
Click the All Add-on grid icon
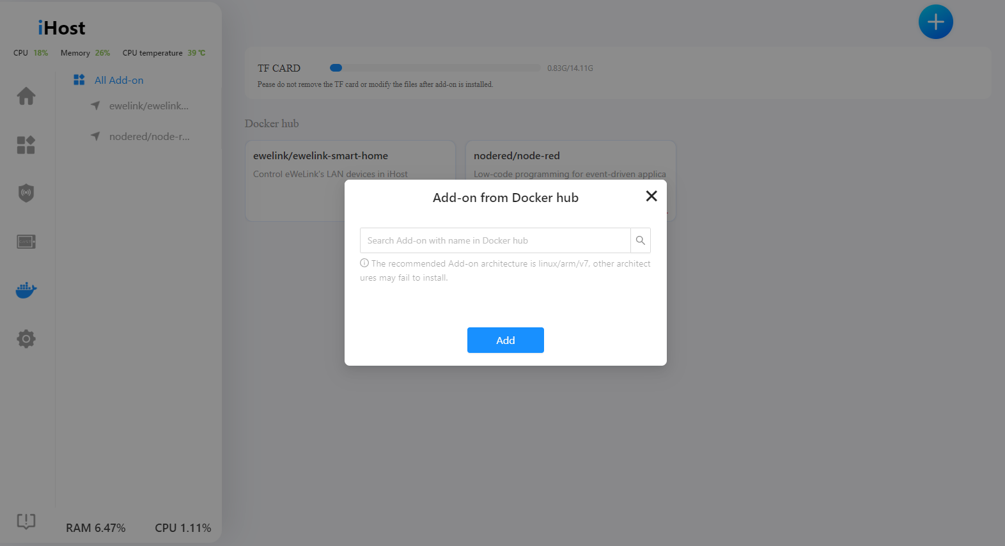79,80
